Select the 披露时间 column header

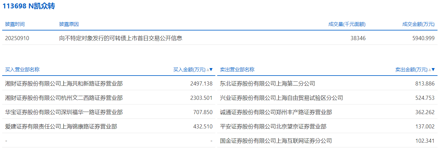click(15, 24)
